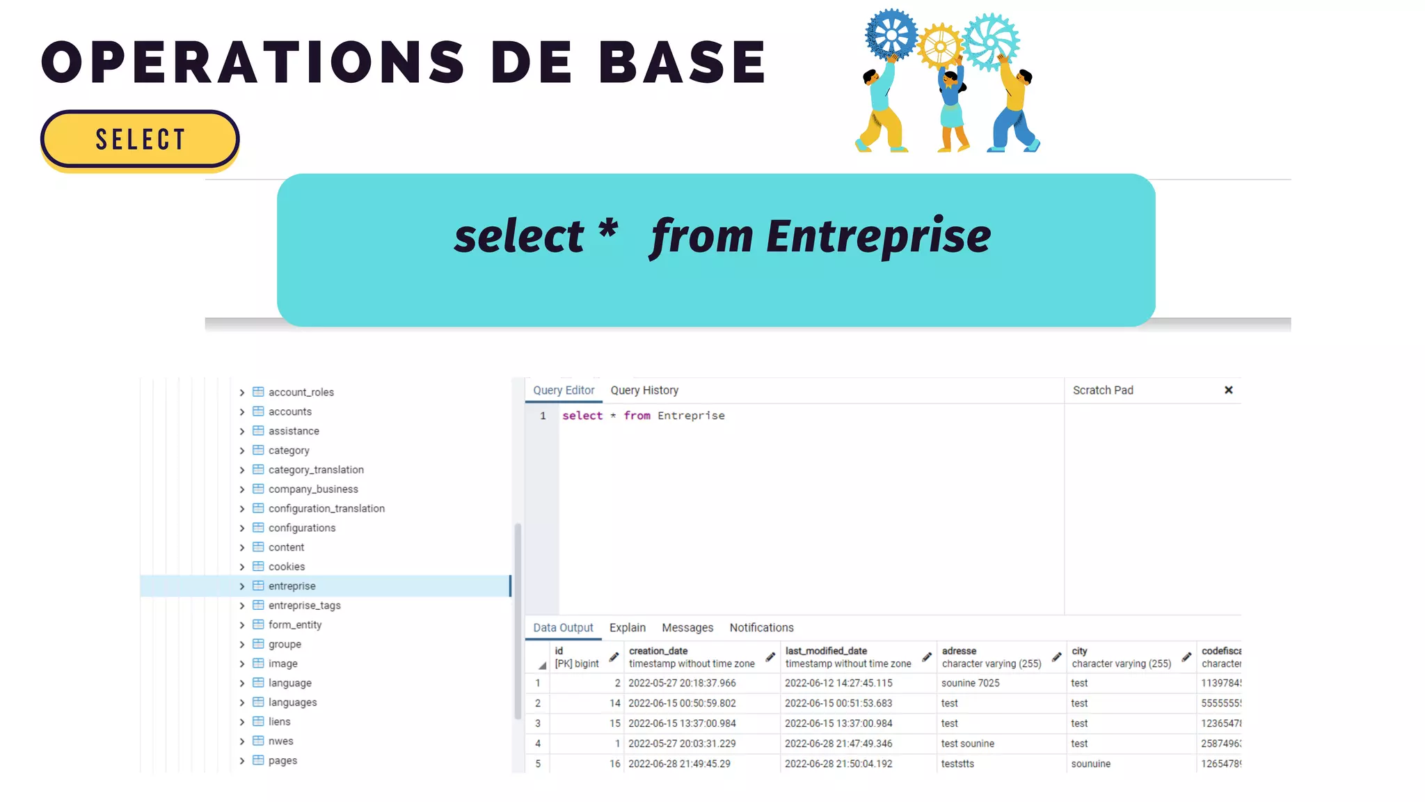Open the Messages tab
Screen dimensions: 1425x802
tap(687, 628)
